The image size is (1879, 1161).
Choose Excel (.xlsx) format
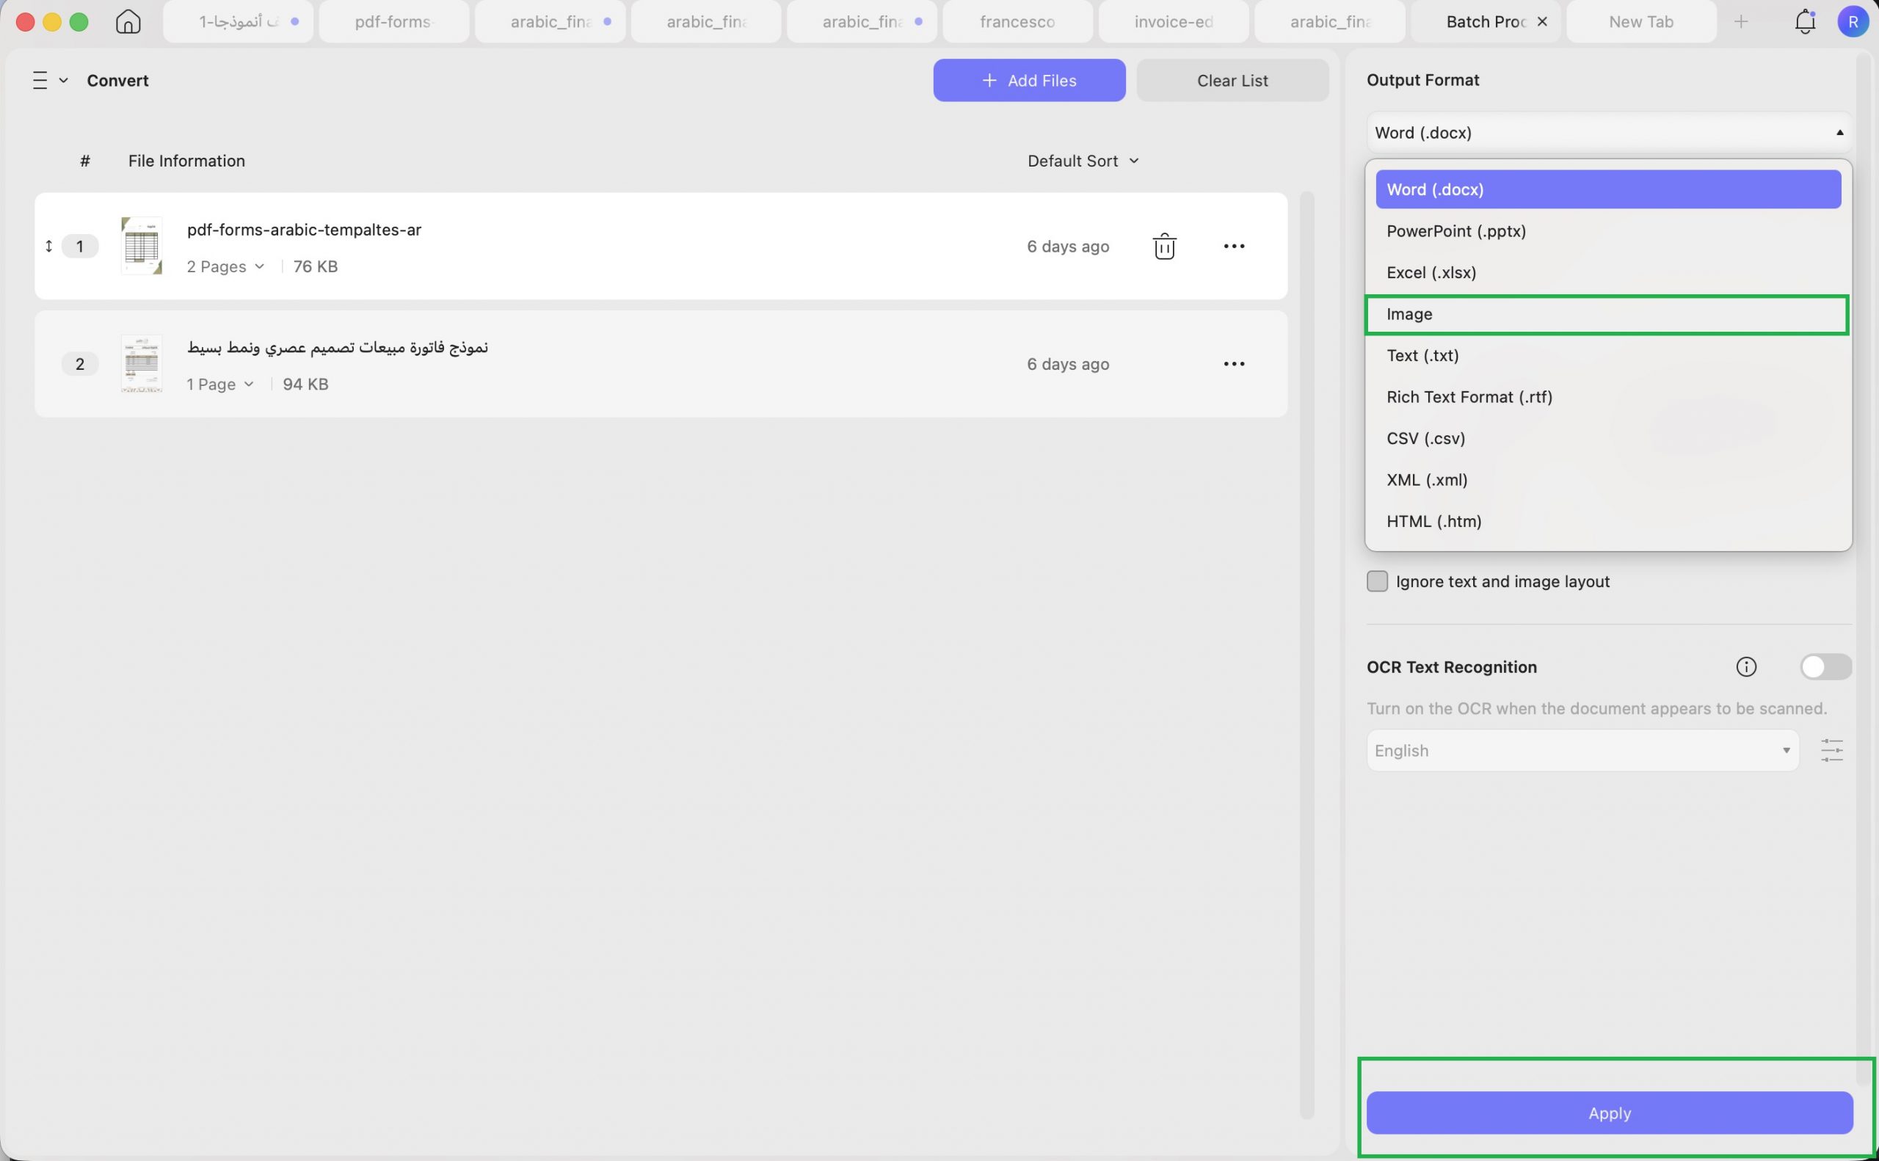pos(1608,272)
